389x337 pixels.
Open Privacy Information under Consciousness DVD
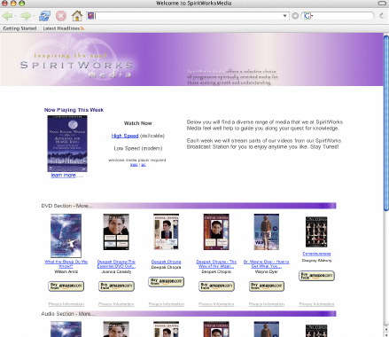point(316,304)
